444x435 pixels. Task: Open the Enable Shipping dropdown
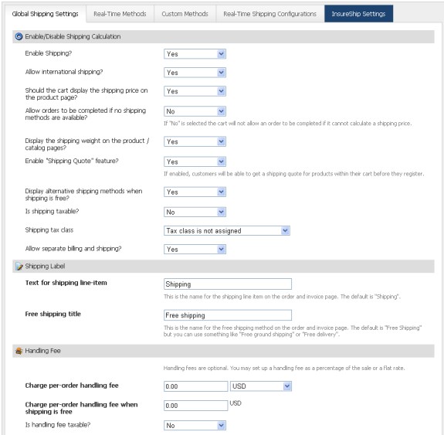(195, 54)
